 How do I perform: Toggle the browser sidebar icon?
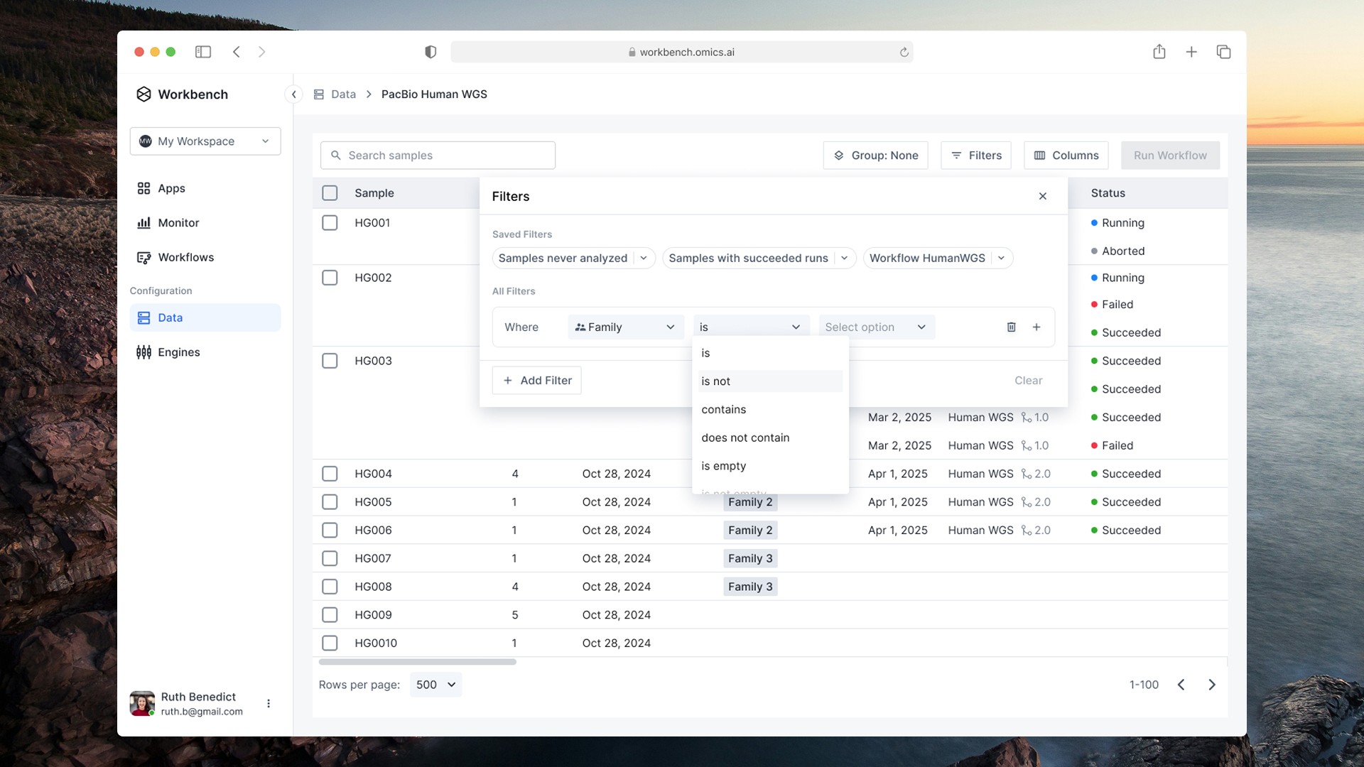(x=203, y=52)
